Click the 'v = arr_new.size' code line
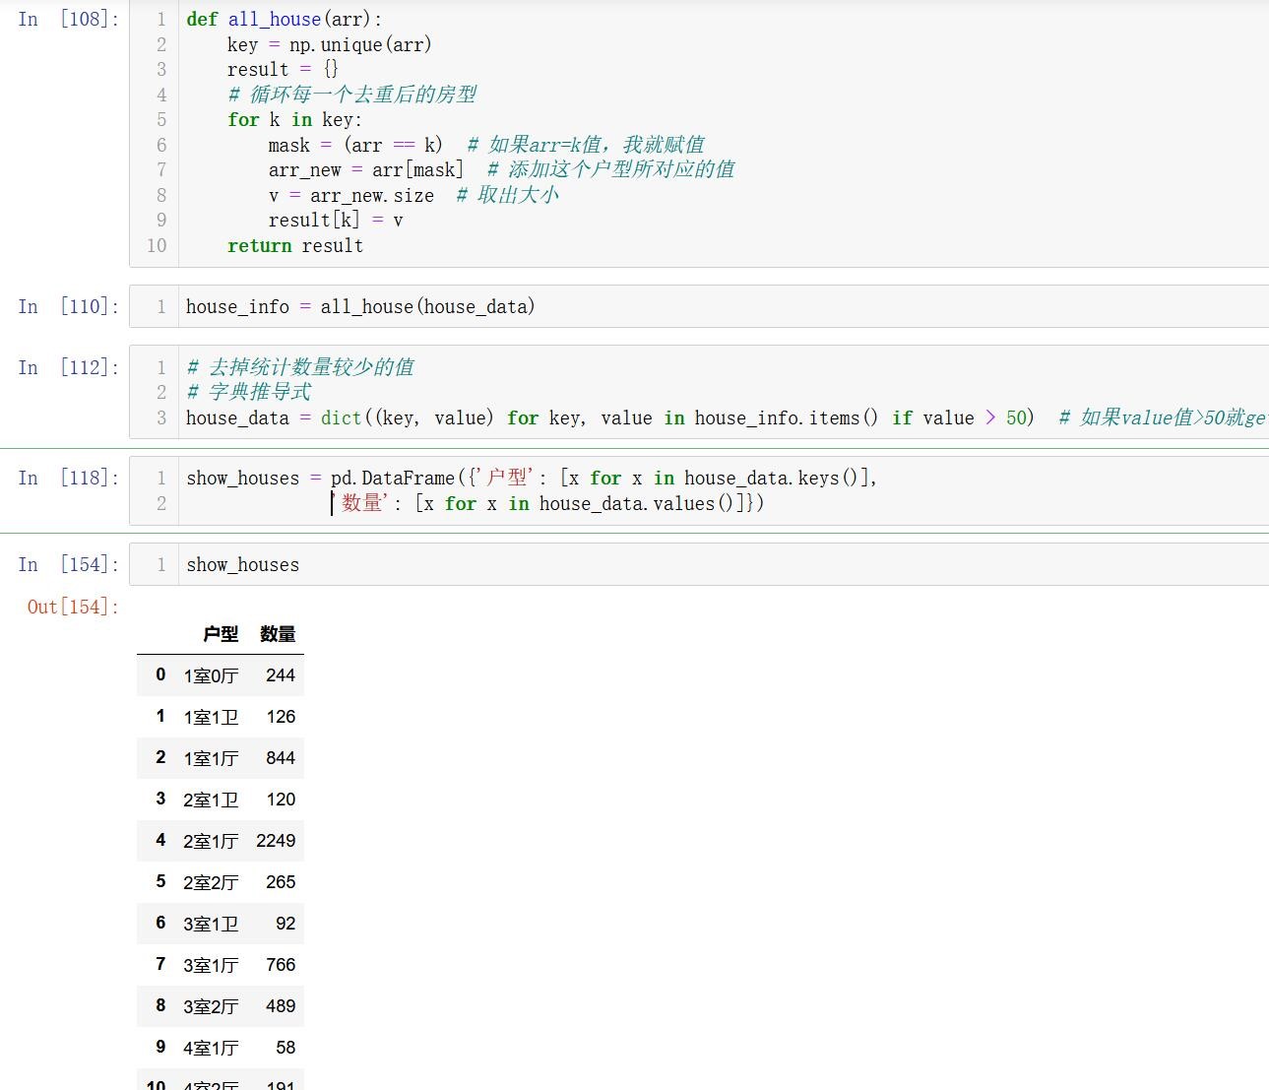 (351, 195)
